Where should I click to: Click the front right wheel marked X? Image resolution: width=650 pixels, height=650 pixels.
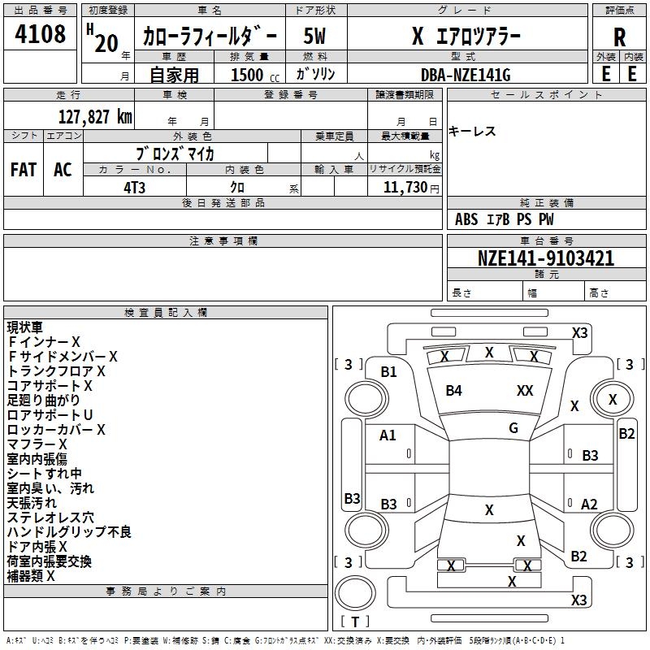click(613, 399)
